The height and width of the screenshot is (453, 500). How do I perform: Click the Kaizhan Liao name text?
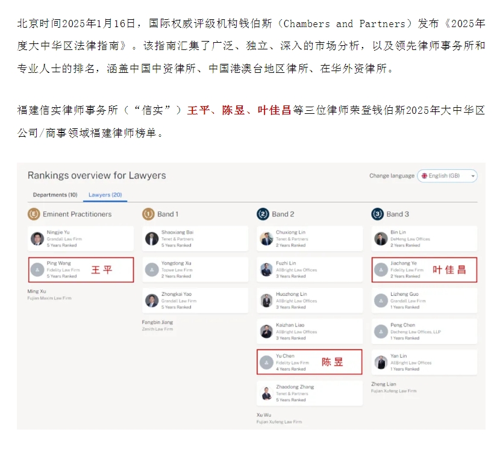pyautogui.click(x=290, y=325)
